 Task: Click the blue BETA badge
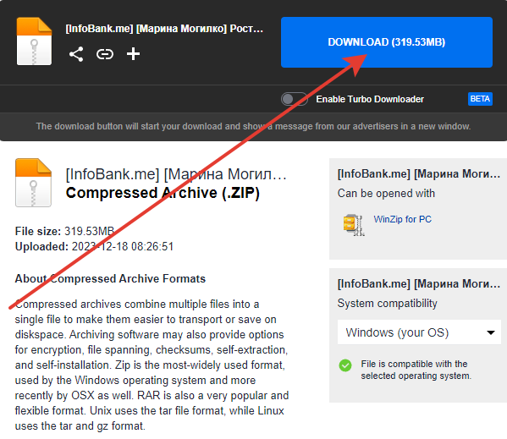tap(480, 99)
